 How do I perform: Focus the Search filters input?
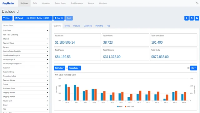[26, 26]
